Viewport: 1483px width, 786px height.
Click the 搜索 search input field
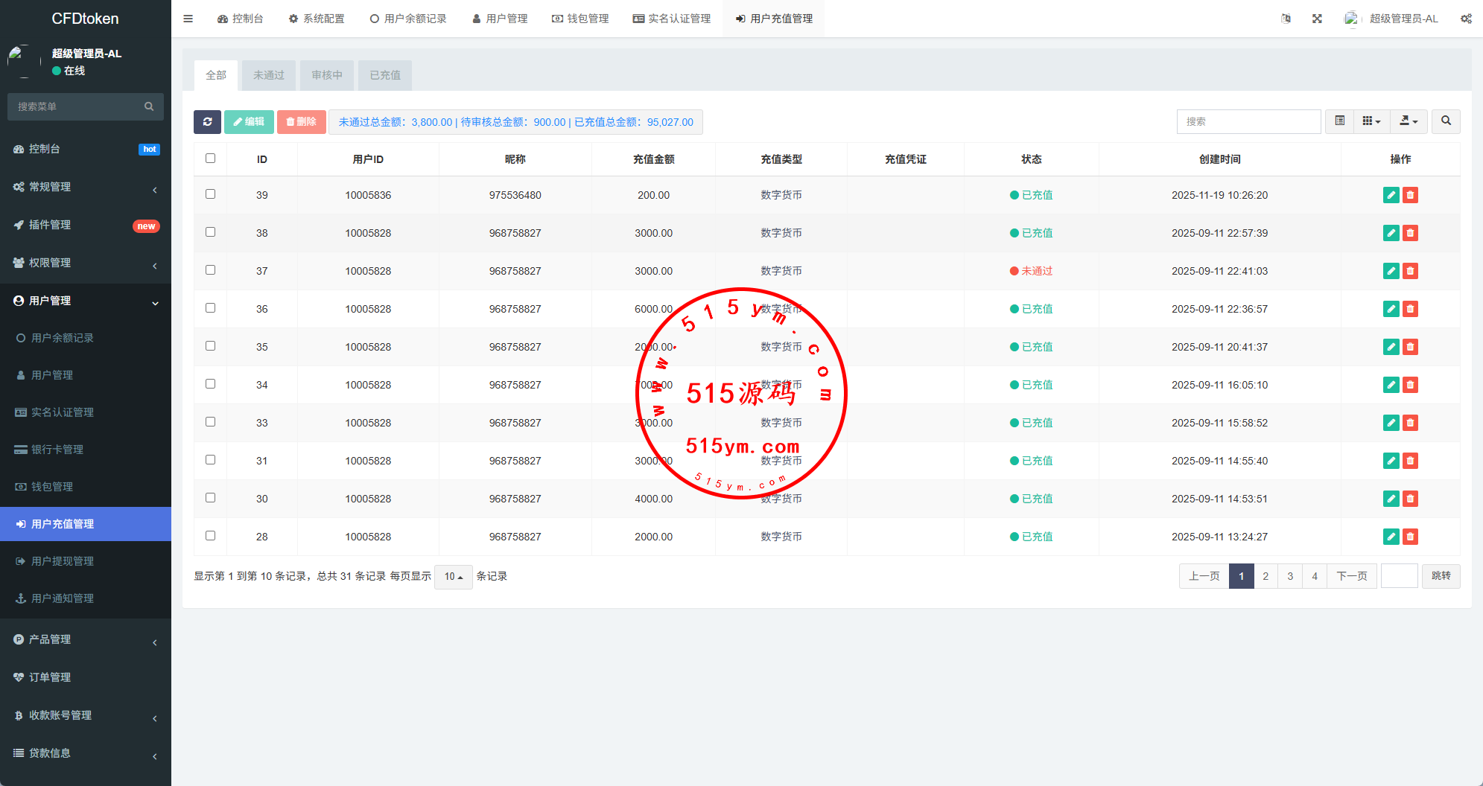click(1248, 121)
